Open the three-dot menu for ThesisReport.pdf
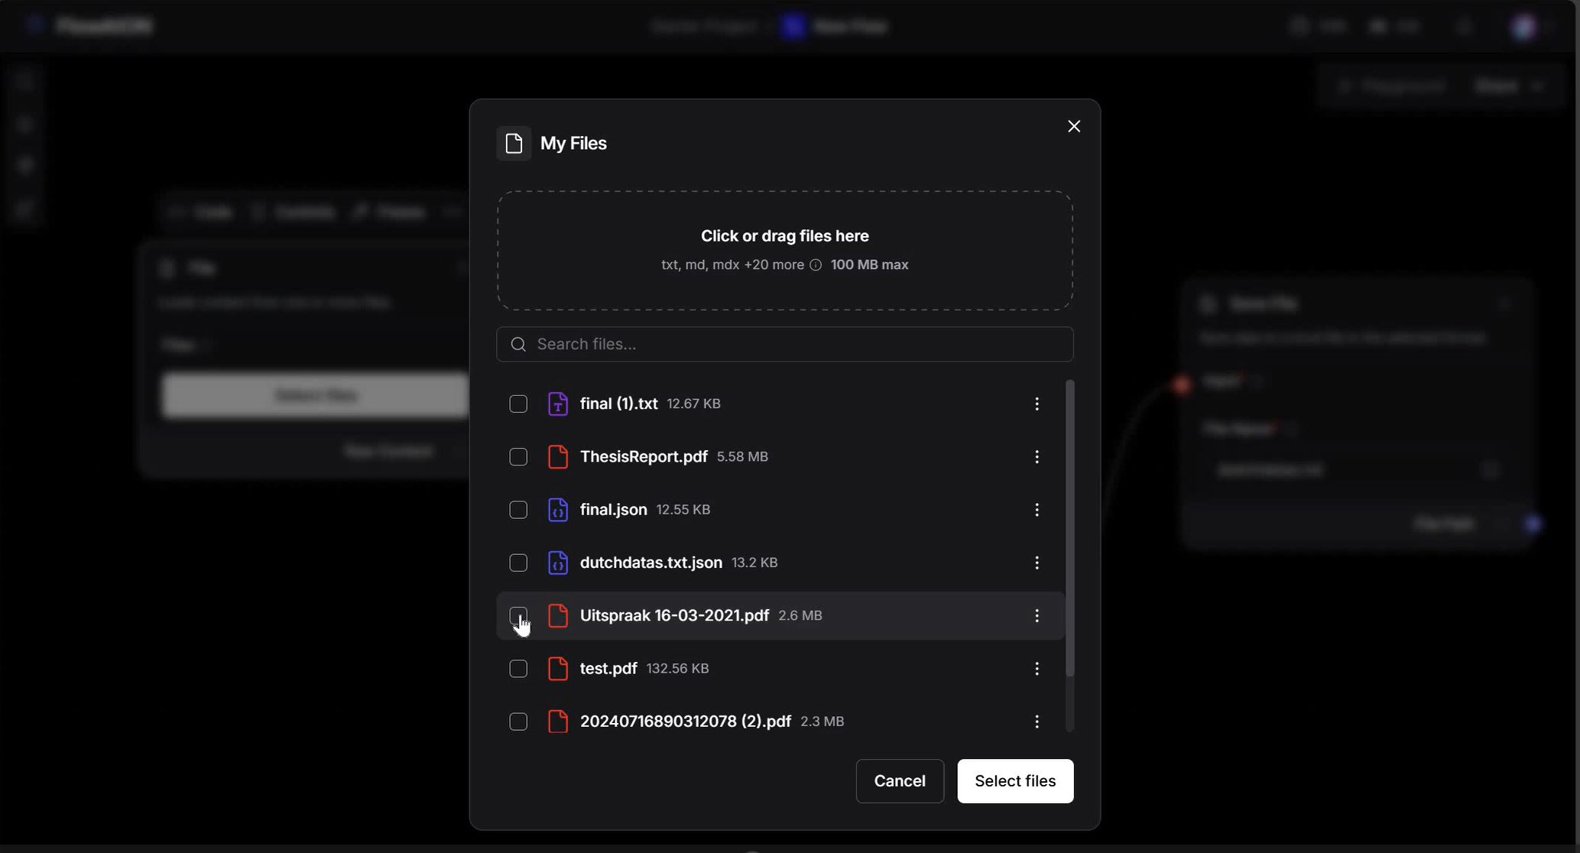Screen dimensions: 1580x853 pyautogui.click(x=1037, y=456)
